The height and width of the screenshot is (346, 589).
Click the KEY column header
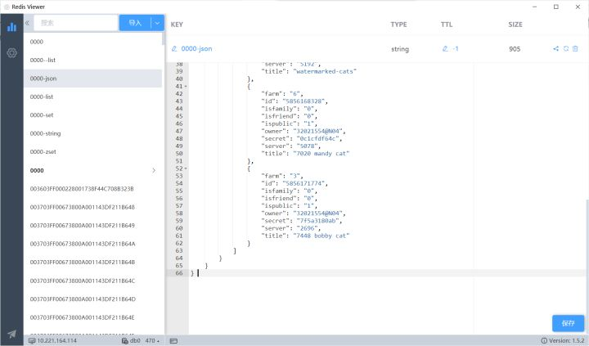click(x=177, y=25)
